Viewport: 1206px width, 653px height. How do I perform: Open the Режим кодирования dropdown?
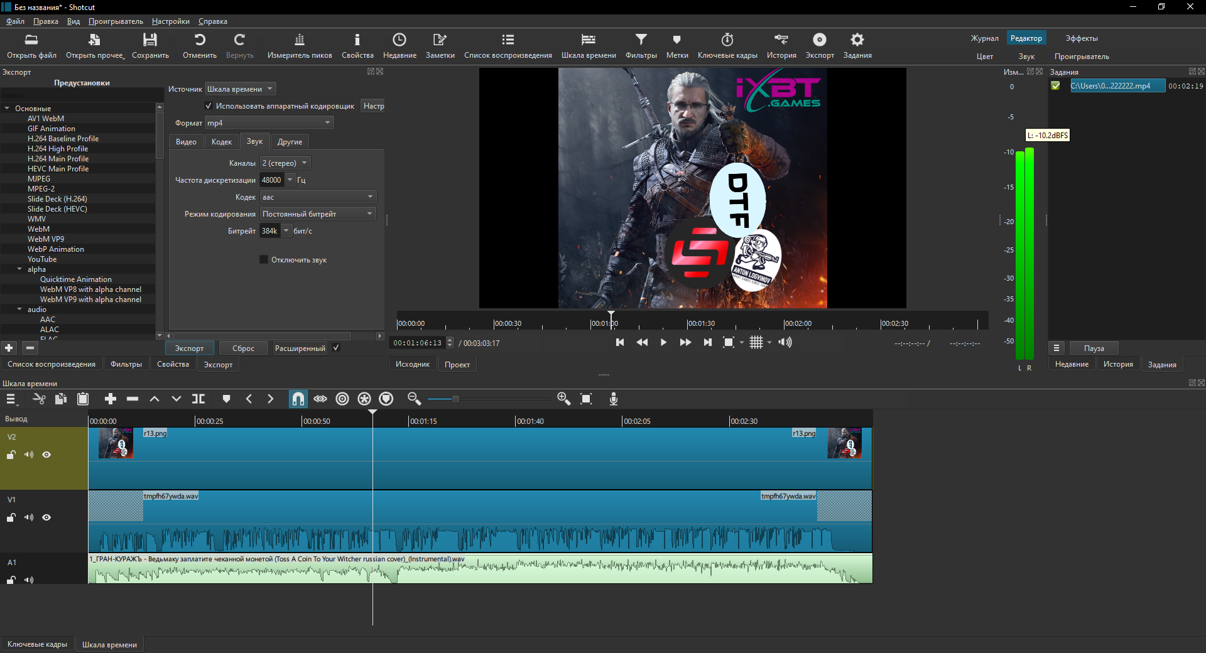(x=318, y=214)
